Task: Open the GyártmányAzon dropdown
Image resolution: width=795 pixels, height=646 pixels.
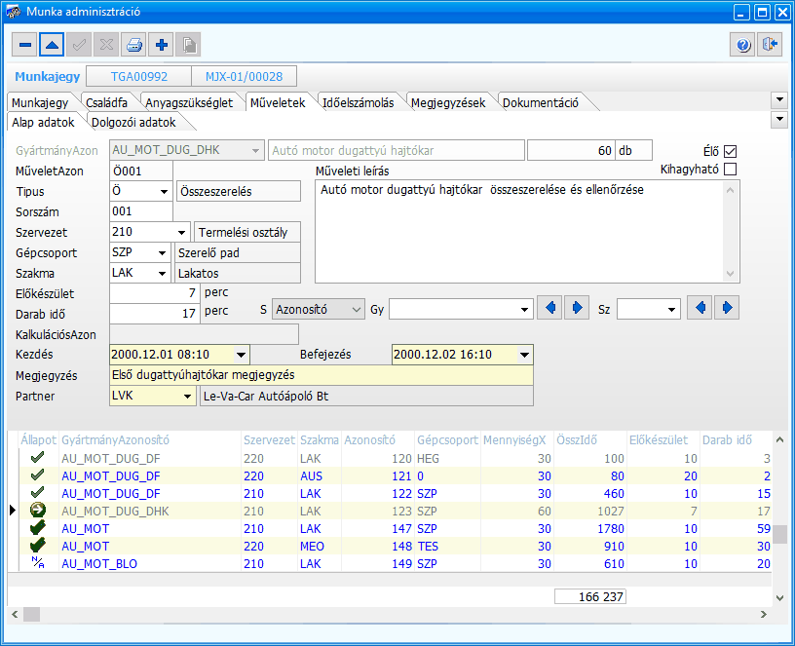Action: (x=255, y=151)
